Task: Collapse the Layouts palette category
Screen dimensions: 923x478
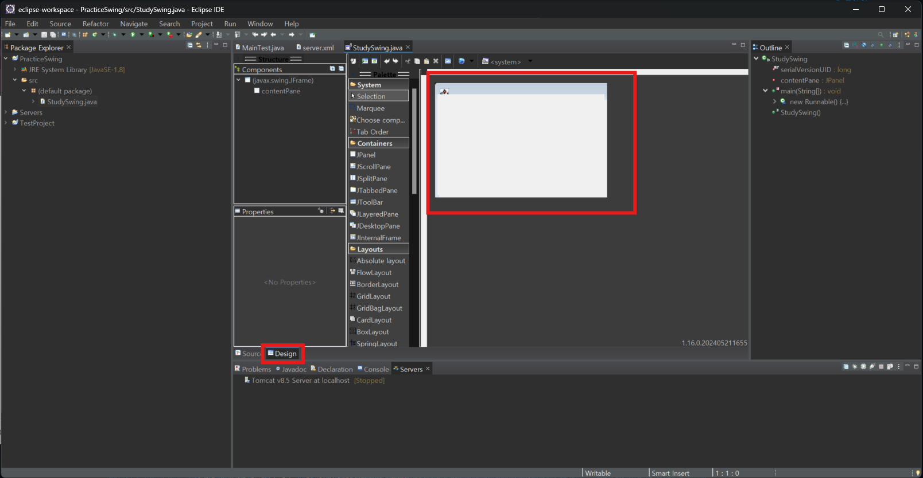Action: pos(378,249)
